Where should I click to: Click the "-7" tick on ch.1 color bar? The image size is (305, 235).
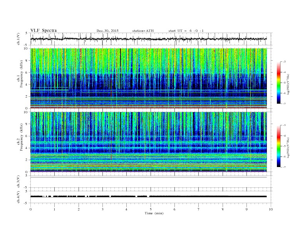click(x=284, y=104)
